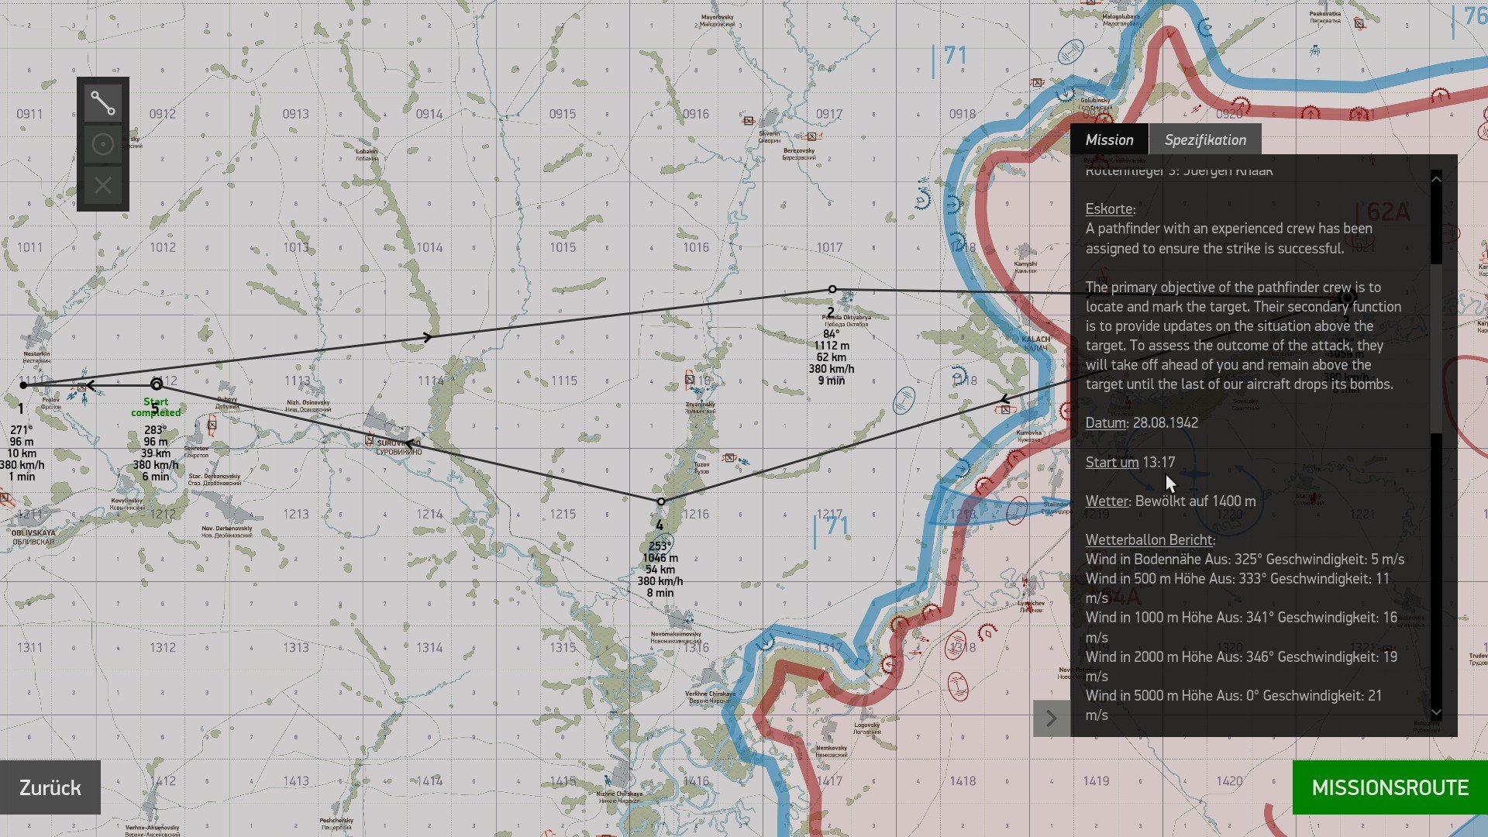Click the red unit marker below Zryaninsky
1488x837 pixels.
(x=729, y=458)
